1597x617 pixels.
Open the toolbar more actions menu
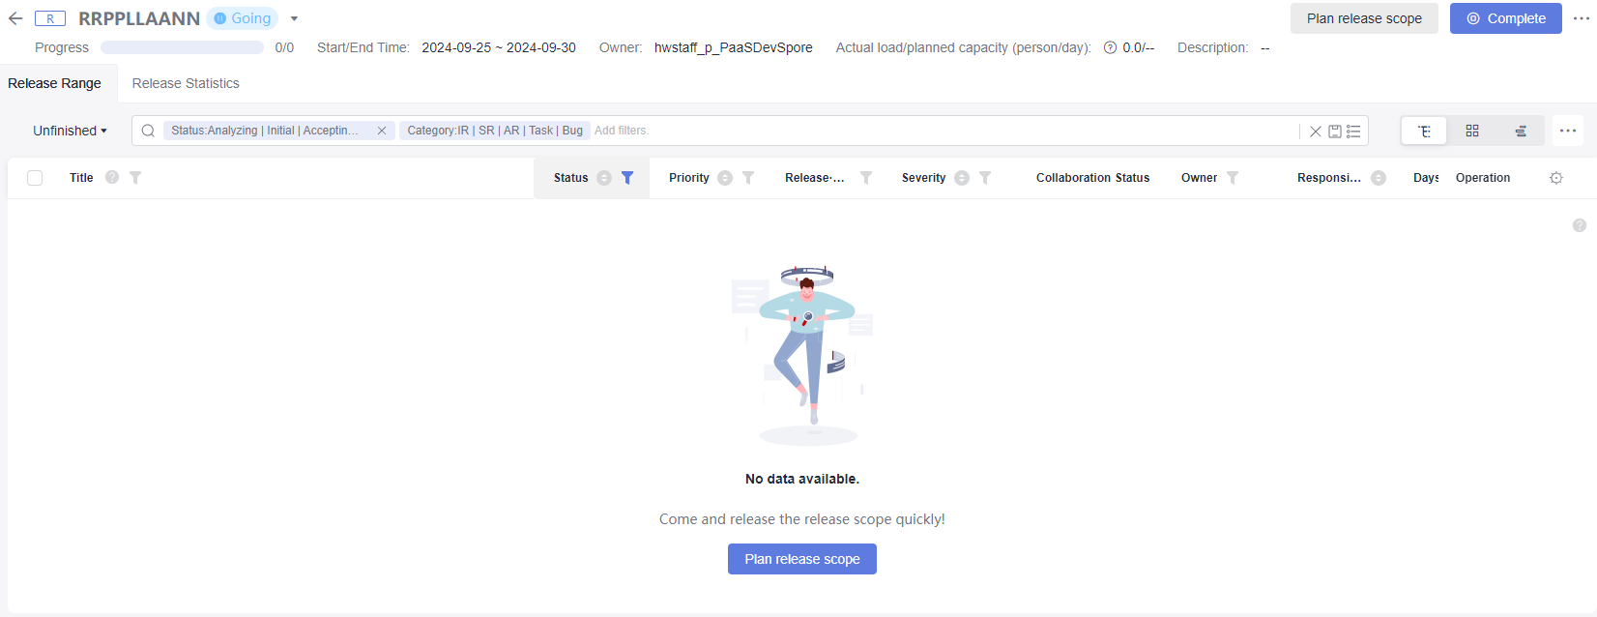click(x=1568, y=131)
